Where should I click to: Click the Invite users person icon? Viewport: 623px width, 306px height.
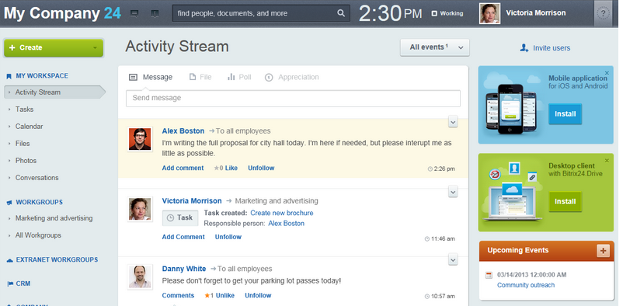[524, 48]
